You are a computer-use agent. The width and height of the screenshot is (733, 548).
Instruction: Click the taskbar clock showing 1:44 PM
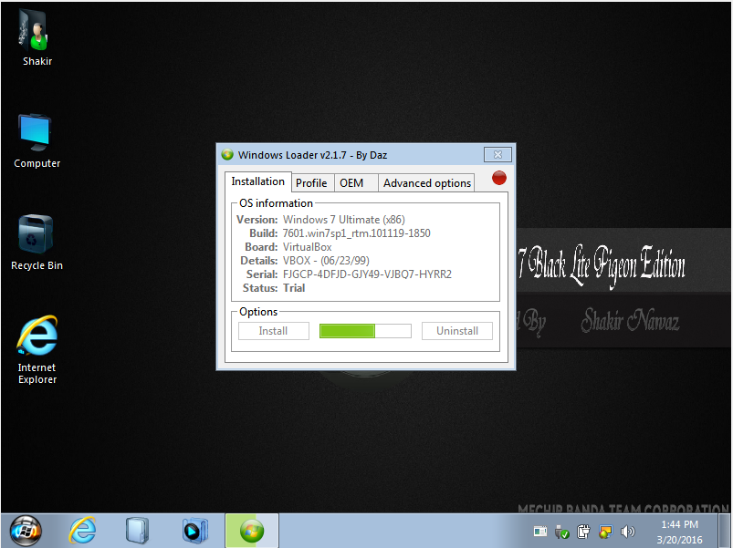click(679, 532)
